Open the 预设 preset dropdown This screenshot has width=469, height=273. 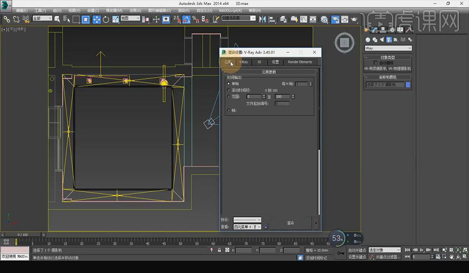(247, 220)
